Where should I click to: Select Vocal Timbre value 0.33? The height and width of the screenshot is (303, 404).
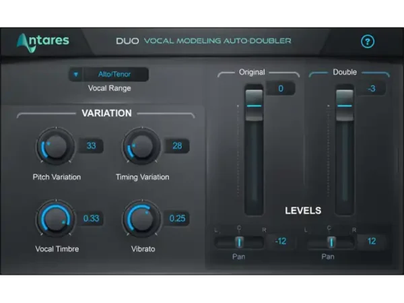pyautogui.click(x=91, y=218)
